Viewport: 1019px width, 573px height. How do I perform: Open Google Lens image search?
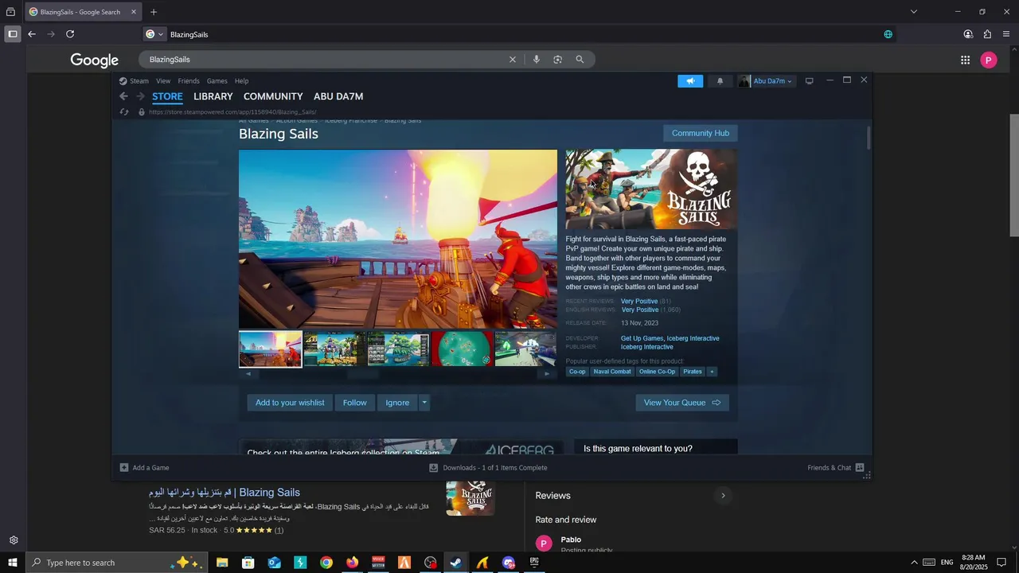pos(558,60)
